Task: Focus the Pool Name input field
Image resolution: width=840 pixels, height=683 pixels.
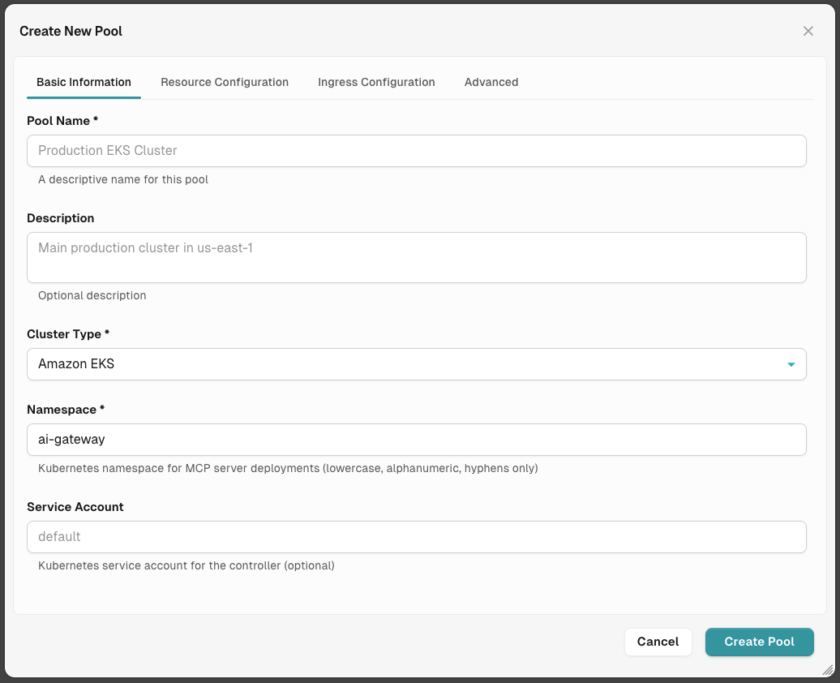Action: tap(417, 151)
